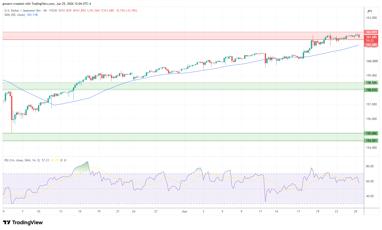This screenshot has width=382, height=230.
Task: Click the 160.000 price axis value
Action: tap(371, 61)
